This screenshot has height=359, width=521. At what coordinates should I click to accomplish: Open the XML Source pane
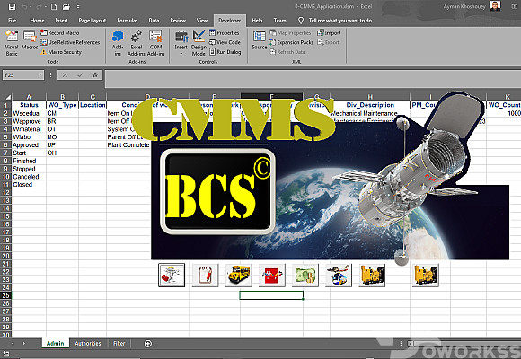click(x=260, y=39)
